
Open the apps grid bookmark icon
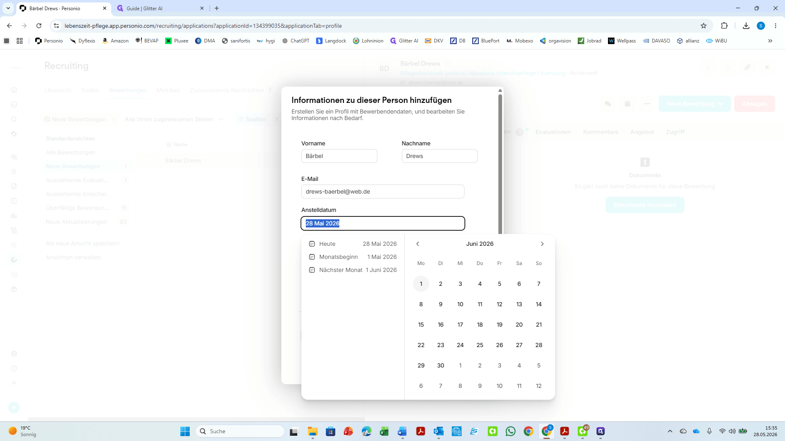click(20, 41)
